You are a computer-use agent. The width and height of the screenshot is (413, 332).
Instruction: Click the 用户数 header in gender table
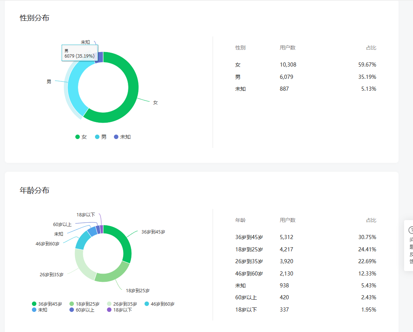pyautogui.click(x=288, y=48)
